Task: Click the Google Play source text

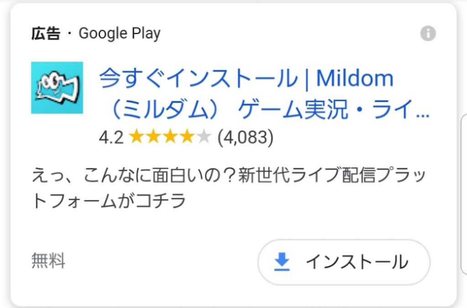Action: click(x=119, y=33)
